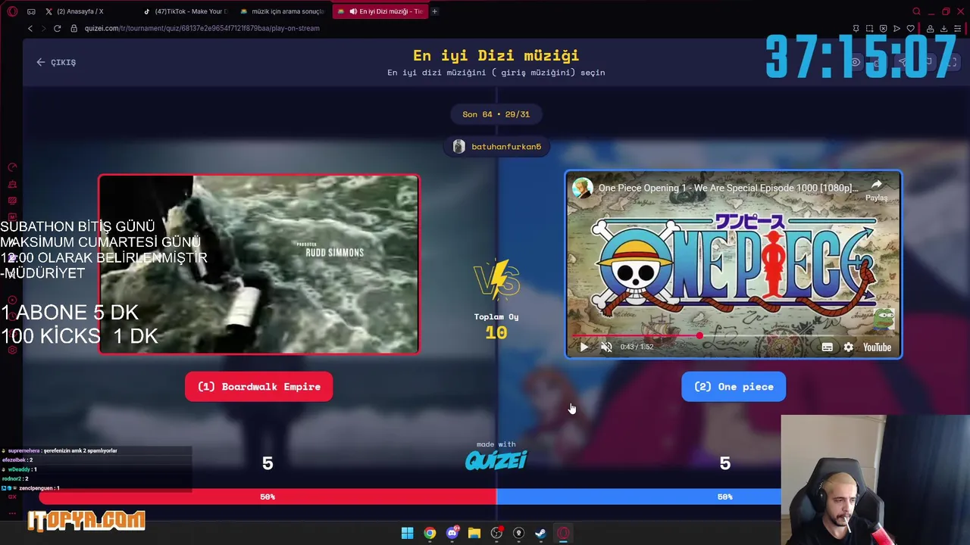This screenshot has width=970, height=545.
Task: Take a snapshot with the Opera capture icon
Action: click(x=869, y=28)
